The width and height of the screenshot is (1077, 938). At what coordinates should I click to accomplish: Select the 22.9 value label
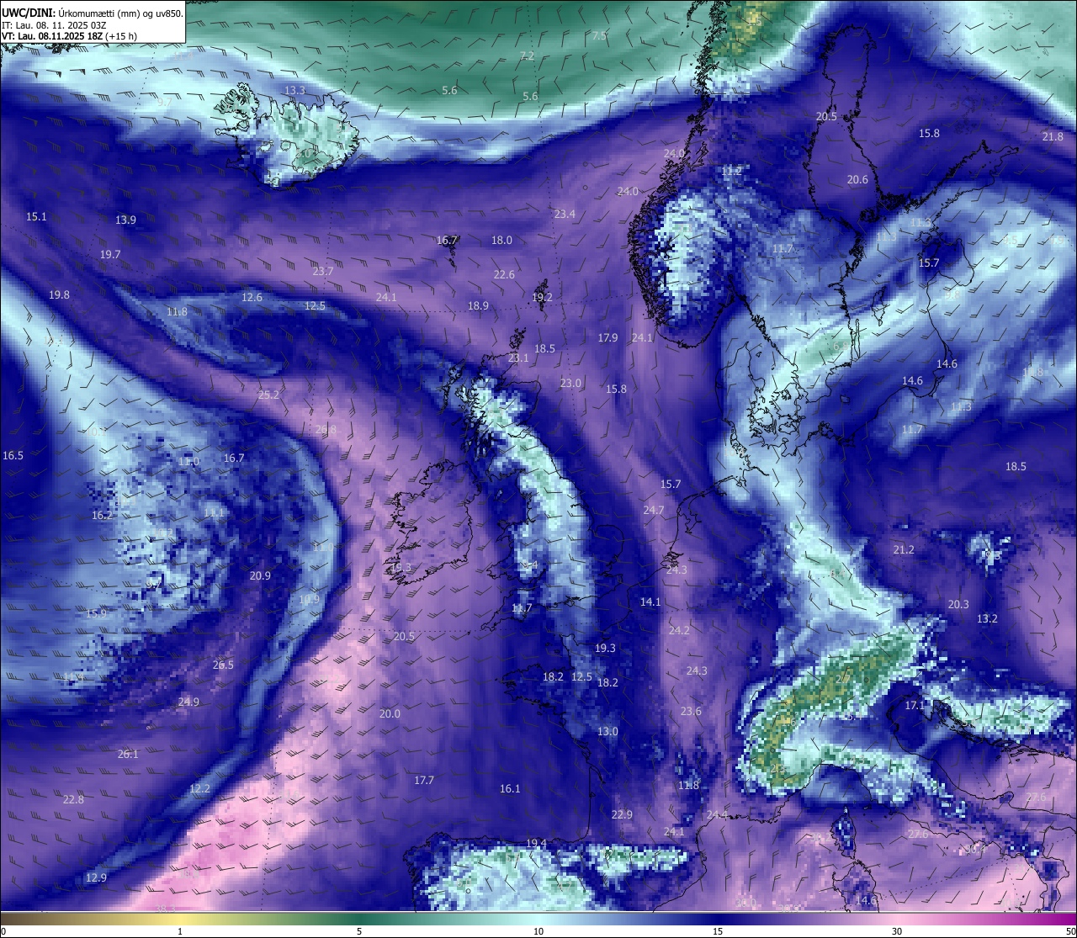[x=621, y=814]
